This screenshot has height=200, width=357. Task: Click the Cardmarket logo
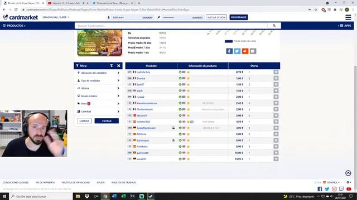20,17
